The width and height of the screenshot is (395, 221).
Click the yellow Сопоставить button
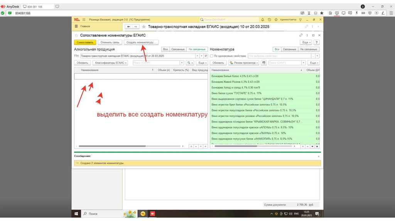(85, 42)
